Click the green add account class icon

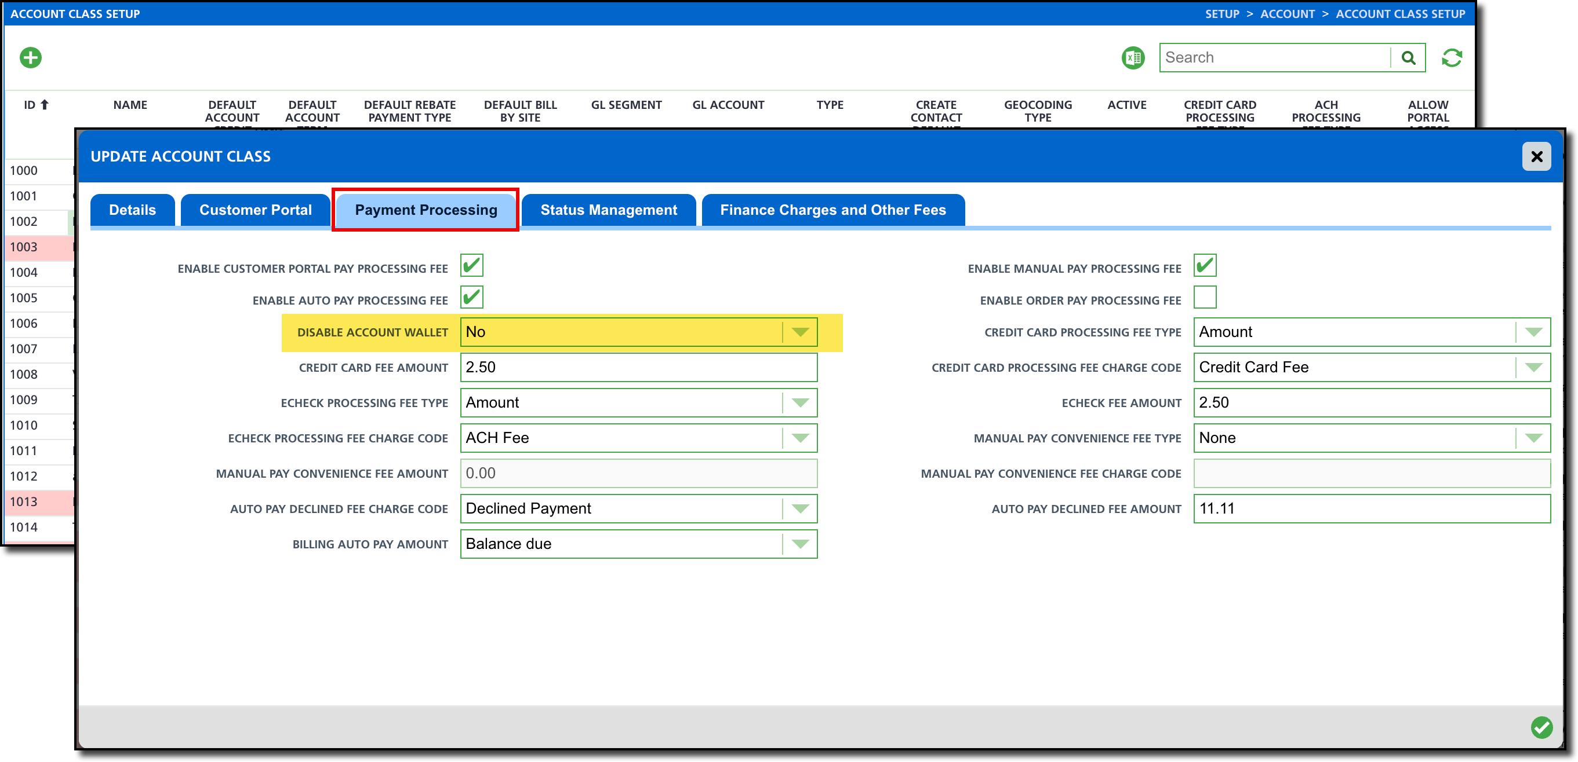click(31, 57)
